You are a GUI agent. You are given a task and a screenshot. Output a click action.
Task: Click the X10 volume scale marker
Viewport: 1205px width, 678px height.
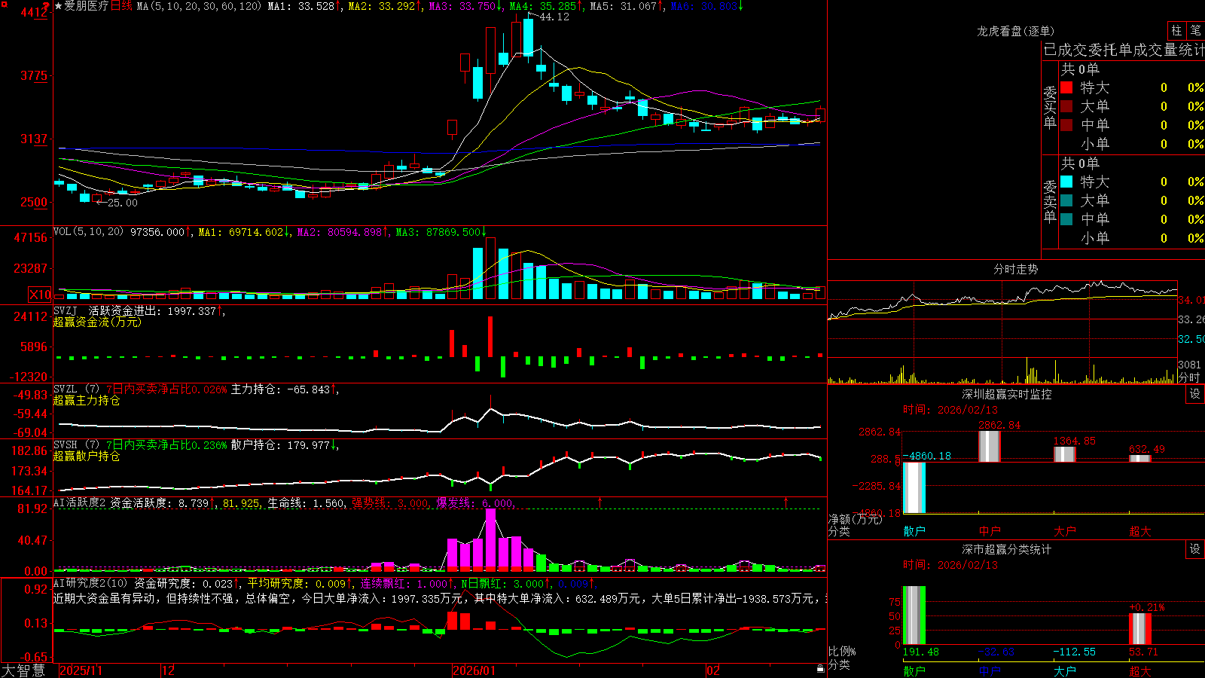[x=40, y=295]
